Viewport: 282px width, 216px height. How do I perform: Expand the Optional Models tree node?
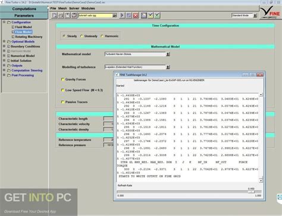click(4, 42)
